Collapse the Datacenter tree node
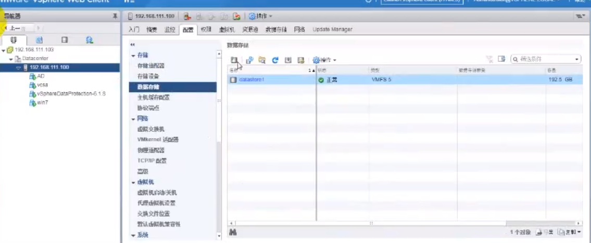The width and height of the screenshot is (591, 243). [11, 59]
